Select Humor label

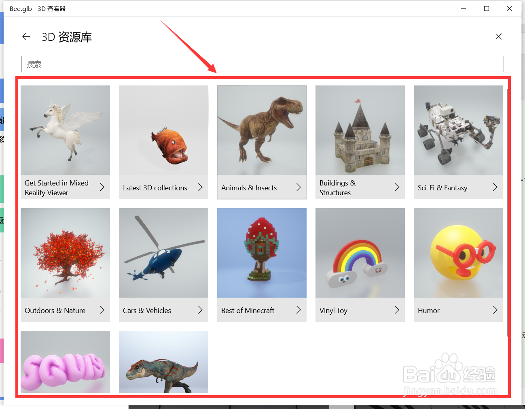[428, 311]
